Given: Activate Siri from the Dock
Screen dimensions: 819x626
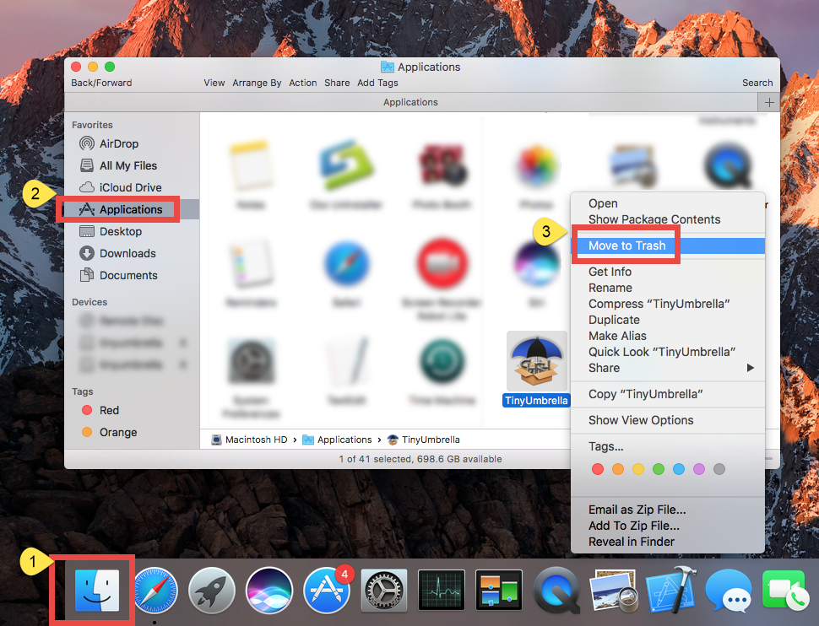Looking at the screenshot, I should coord(268,590).
